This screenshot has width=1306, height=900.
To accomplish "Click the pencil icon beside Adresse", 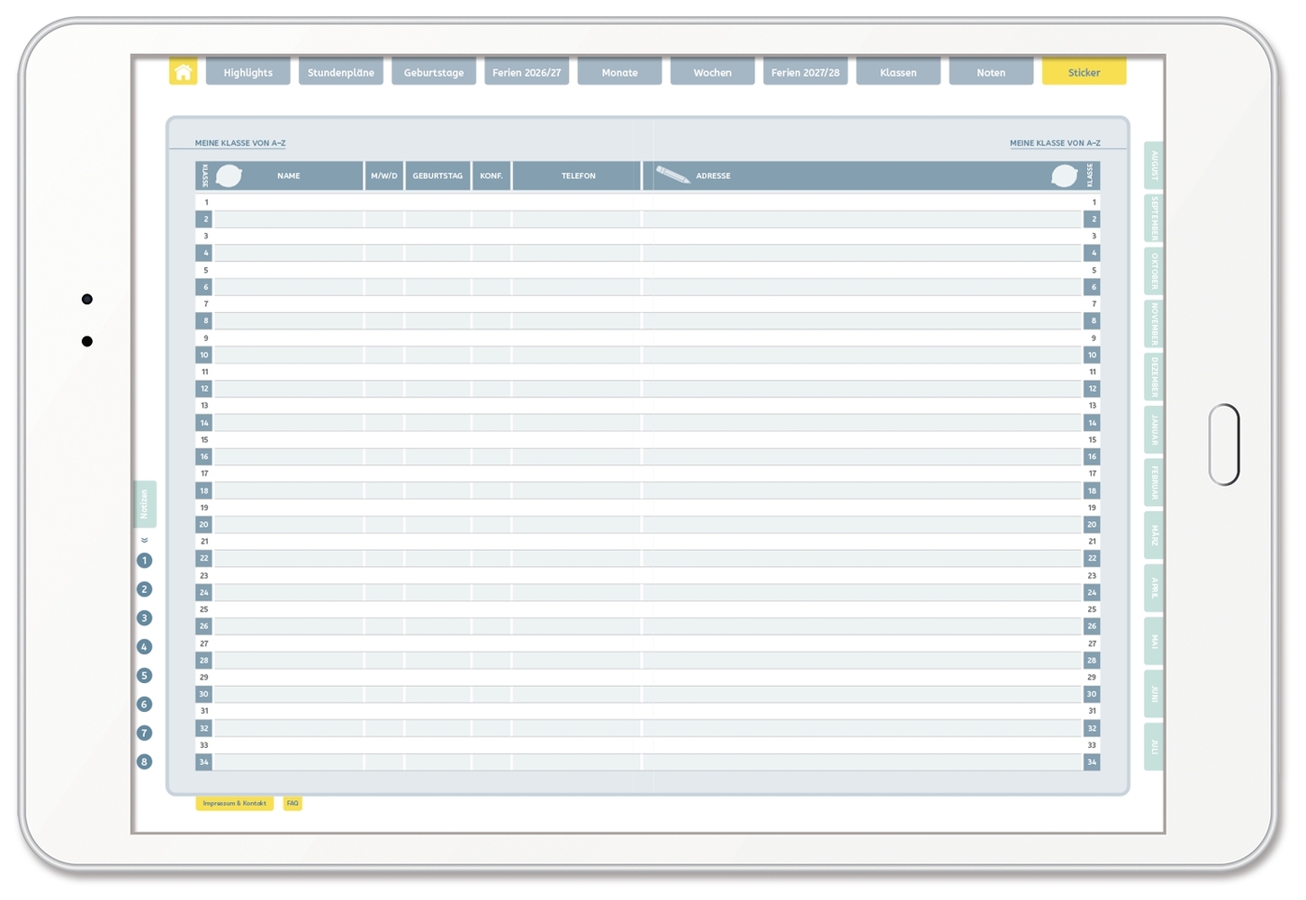I will (672, 175).
